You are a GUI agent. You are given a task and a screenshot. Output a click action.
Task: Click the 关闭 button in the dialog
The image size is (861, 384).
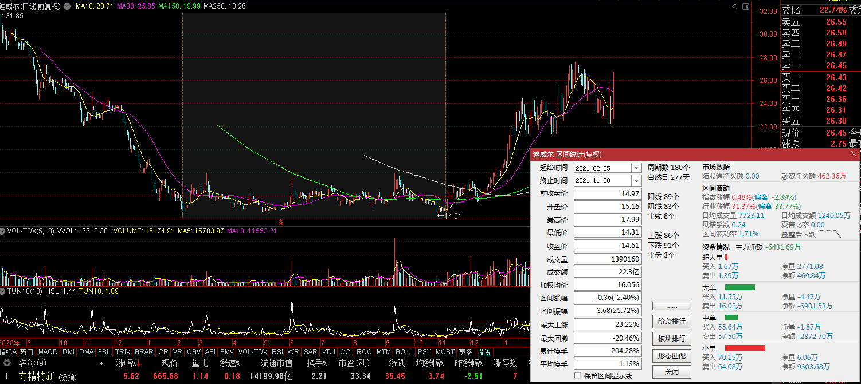(672, 372)
